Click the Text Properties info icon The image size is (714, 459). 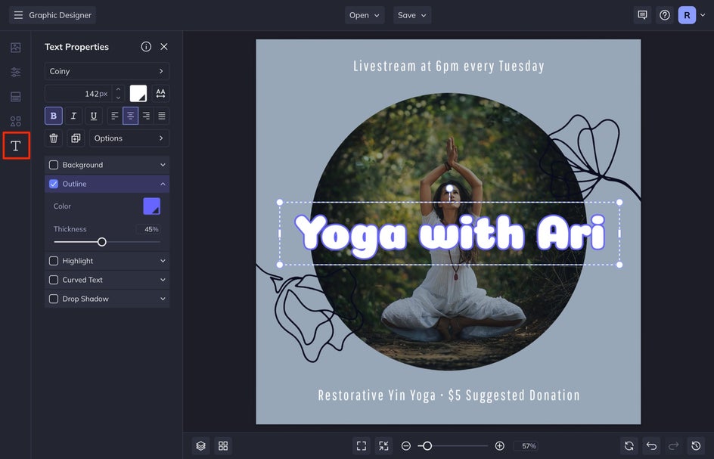point(146,46)
